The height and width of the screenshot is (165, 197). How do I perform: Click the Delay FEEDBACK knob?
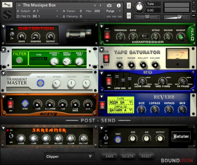(x=75, y=104)
